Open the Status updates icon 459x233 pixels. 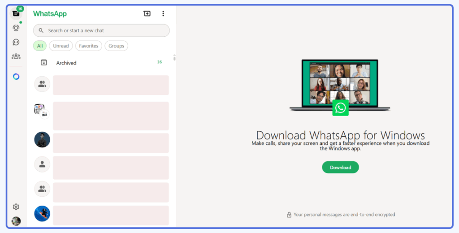pos(16,28)
